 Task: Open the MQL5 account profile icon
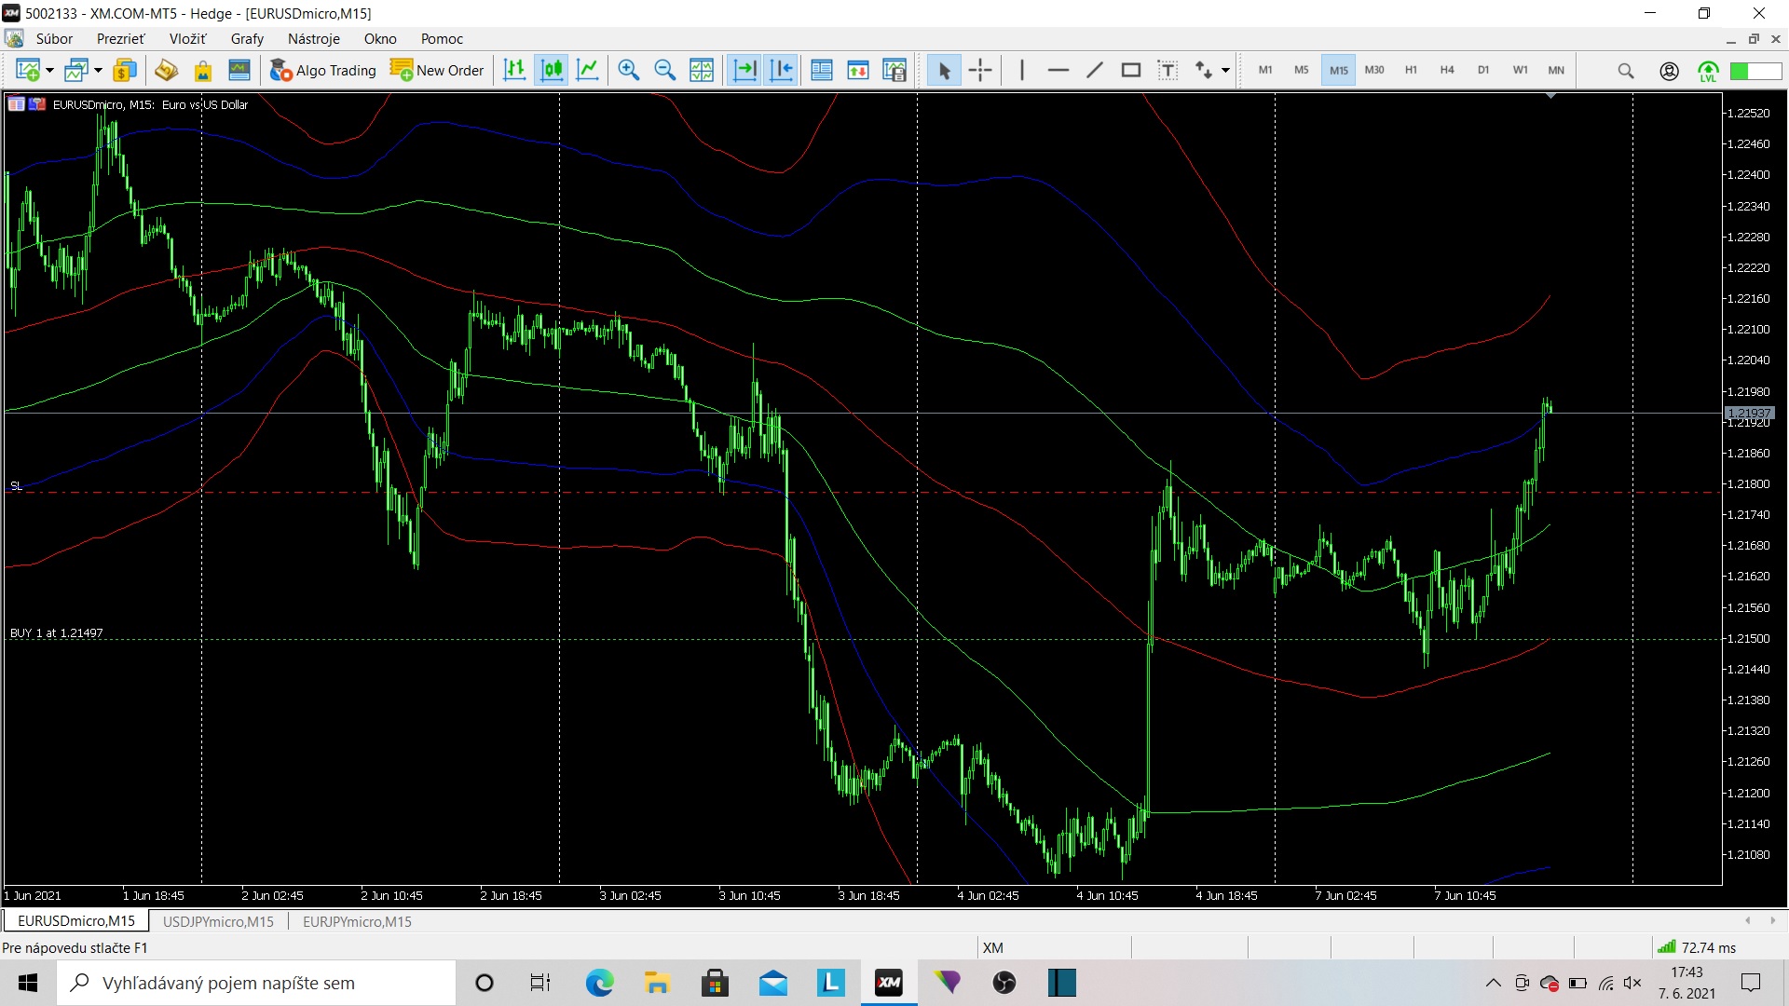tap(1670, 71)
